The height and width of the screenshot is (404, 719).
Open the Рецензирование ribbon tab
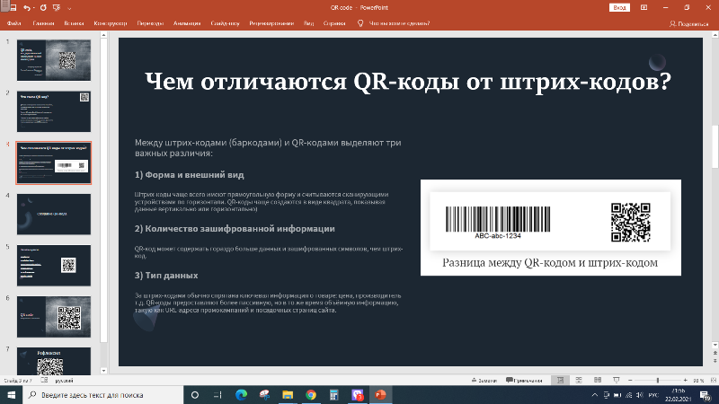(x=271, y=23)
